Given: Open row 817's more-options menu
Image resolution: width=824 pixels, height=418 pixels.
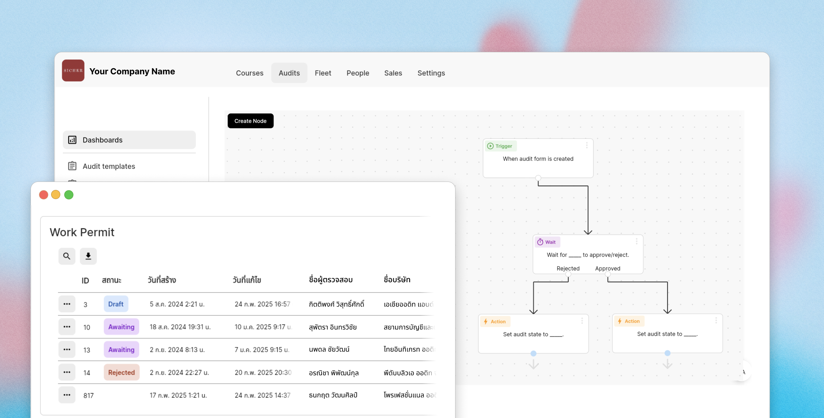Looking at the screenshot, I should coord(67,395).
